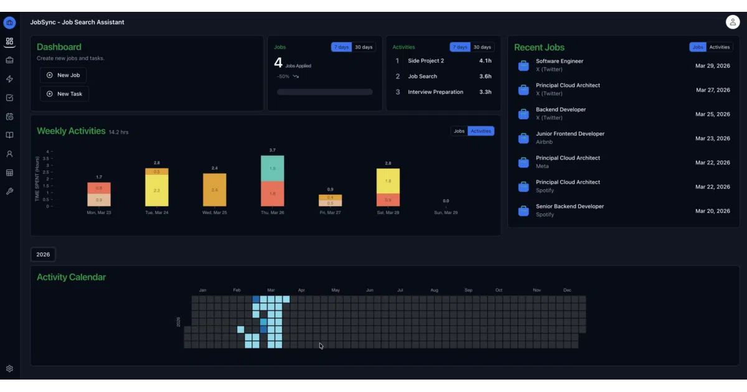The width and height of the screenshot is (747, 392).
Task: Open the book icon in sidebar
Action: (x=9, y=135)
